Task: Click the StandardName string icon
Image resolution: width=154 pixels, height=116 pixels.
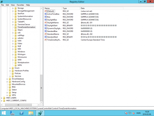Action: tap(46, 34)
